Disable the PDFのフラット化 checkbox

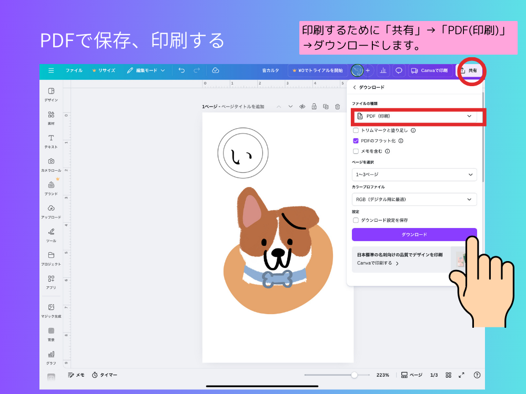coord(356,141)
